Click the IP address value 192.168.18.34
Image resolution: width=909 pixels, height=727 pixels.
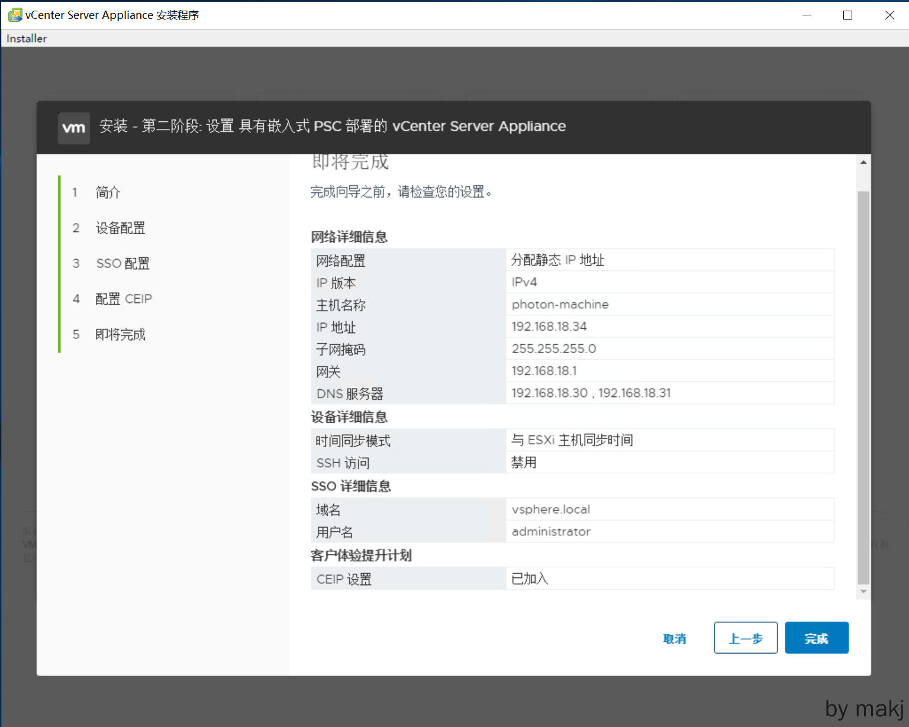pos(549,327)
